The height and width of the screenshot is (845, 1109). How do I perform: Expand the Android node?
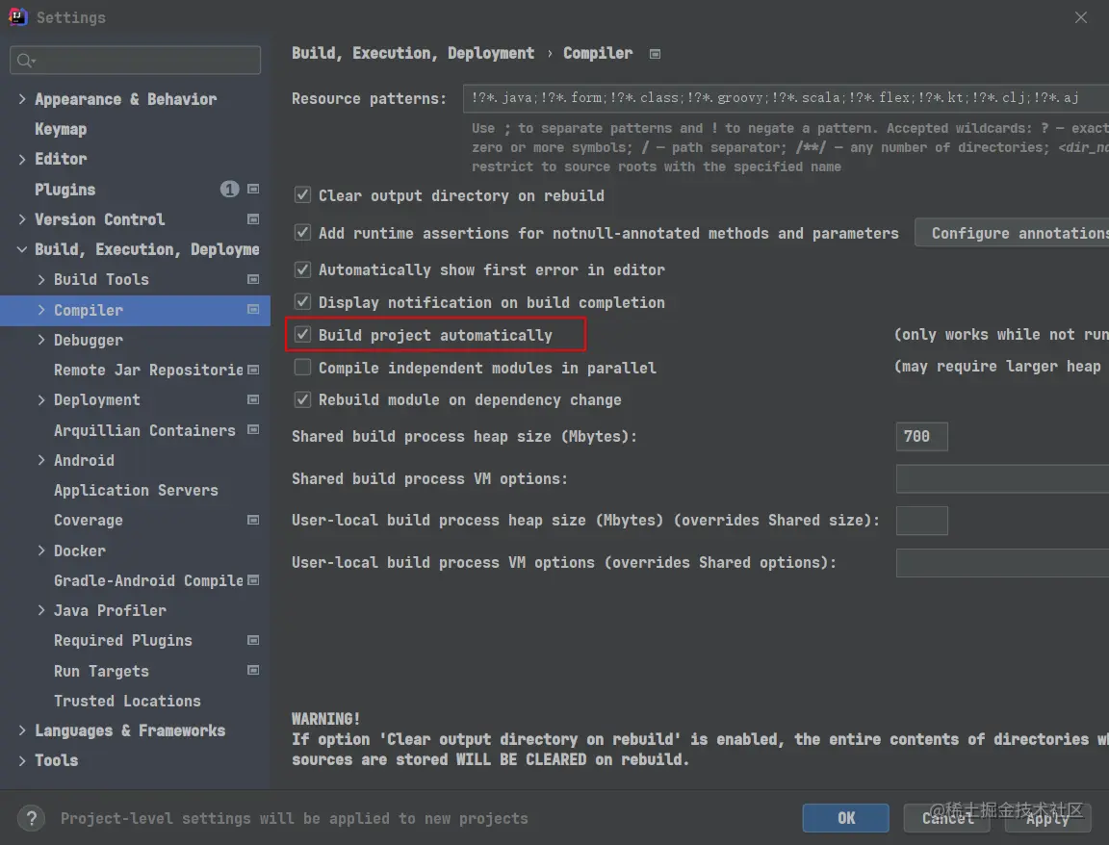(x=41, y=460)
